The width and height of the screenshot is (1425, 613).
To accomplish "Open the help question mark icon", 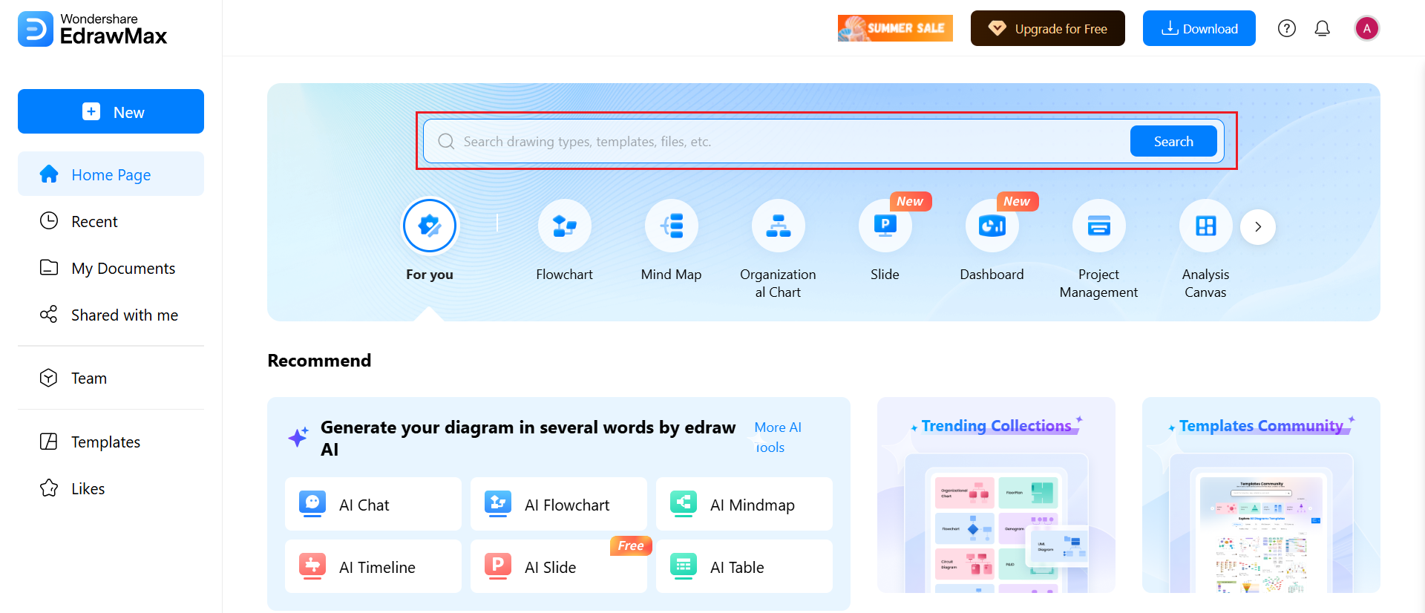I will coord(1287,28).
